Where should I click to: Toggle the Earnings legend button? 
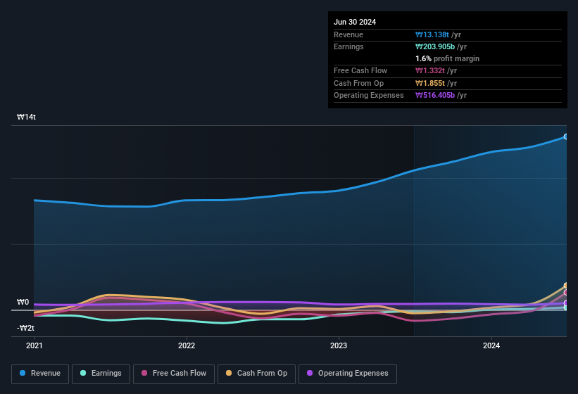101,374
